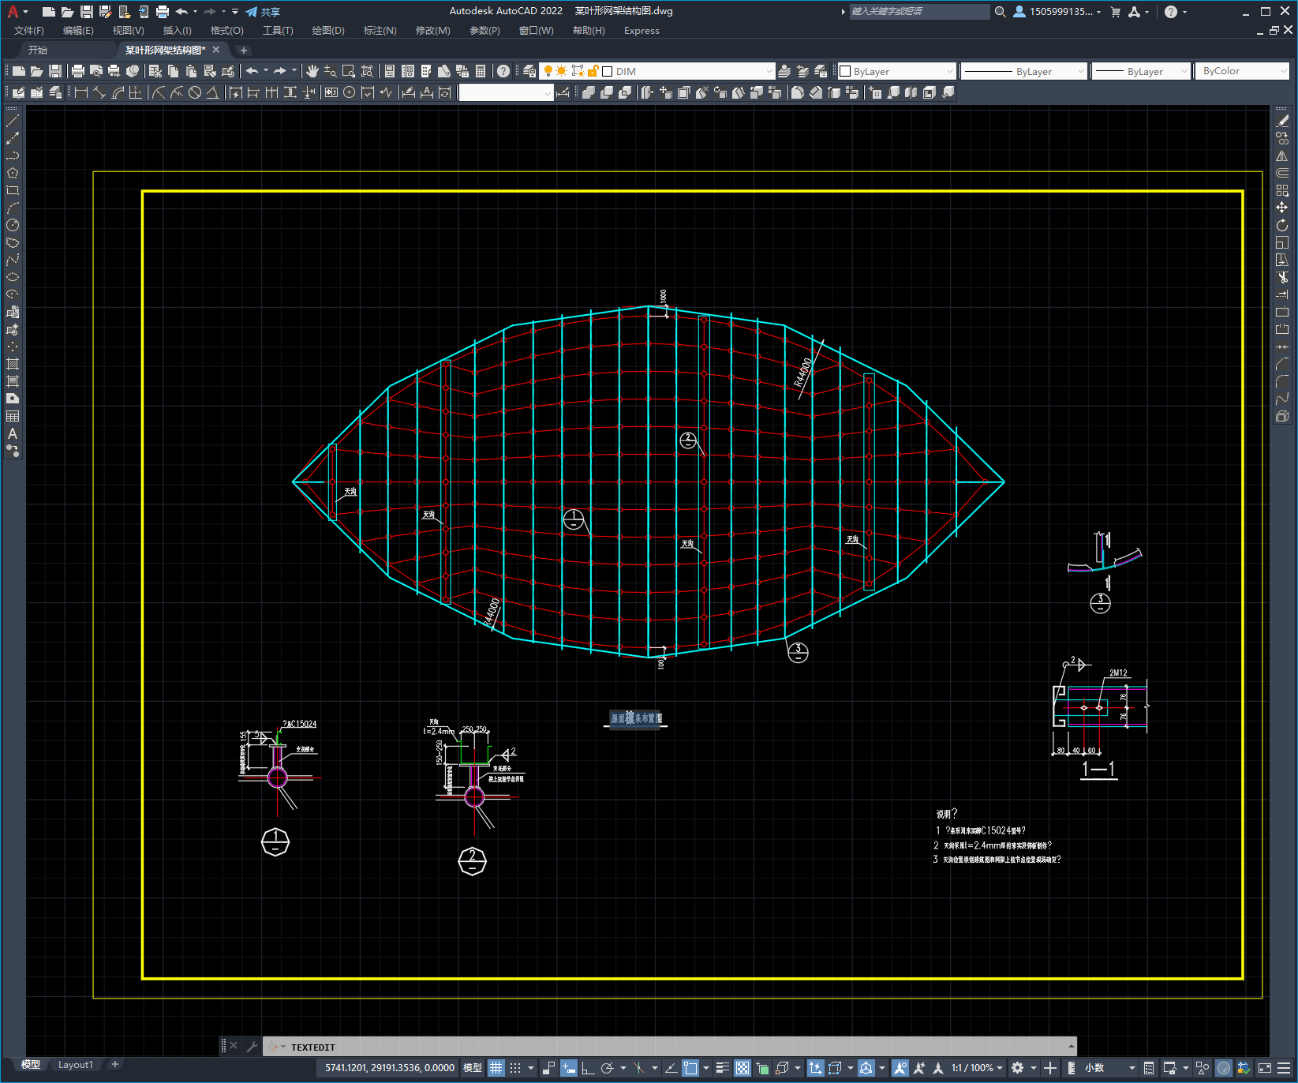Click the new drawing tab plus button
This screenshot has height=1083, width=1298.
pos(244,51)
